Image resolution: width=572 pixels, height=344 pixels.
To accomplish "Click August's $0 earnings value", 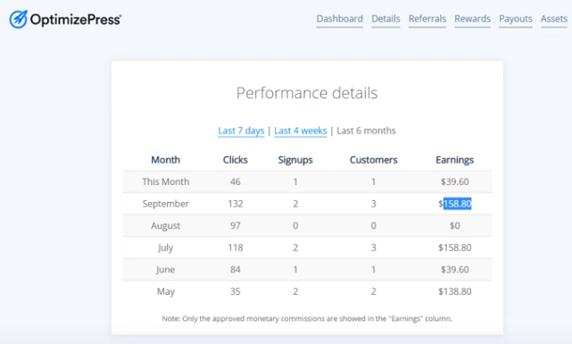I will pos(454,225).
